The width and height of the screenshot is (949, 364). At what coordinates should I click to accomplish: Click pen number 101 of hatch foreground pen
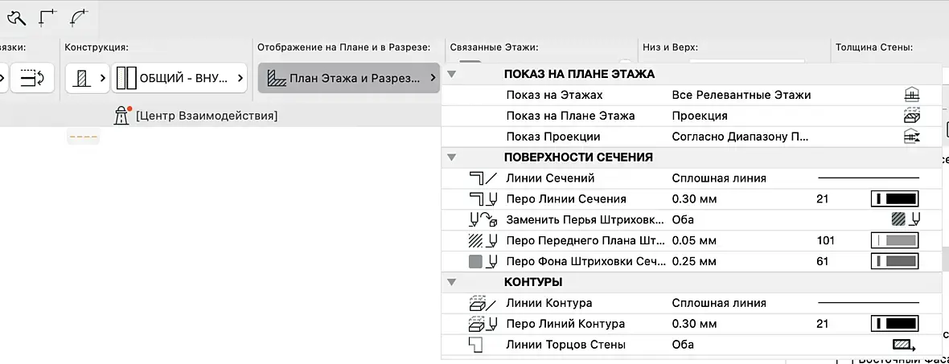click(x=825, y=240)
